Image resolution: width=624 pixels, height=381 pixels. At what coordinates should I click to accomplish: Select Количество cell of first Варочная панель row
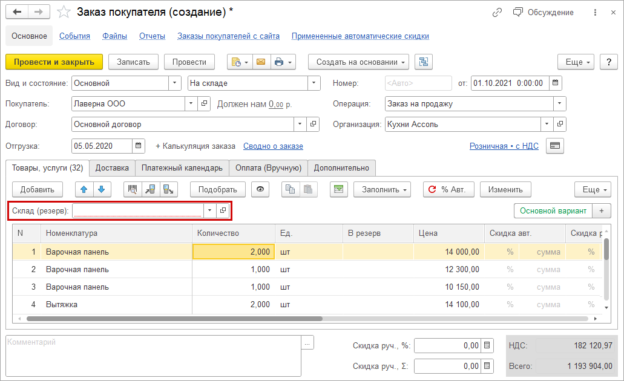(233, 252)
